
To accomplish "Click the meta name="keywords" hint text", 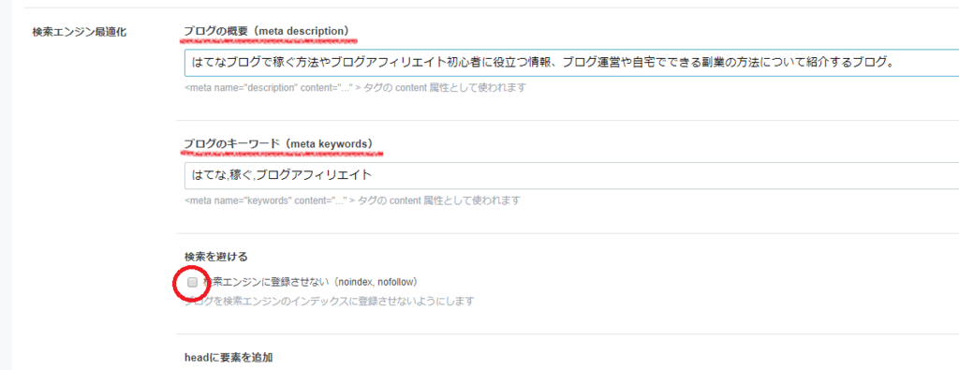I will 352,200.
